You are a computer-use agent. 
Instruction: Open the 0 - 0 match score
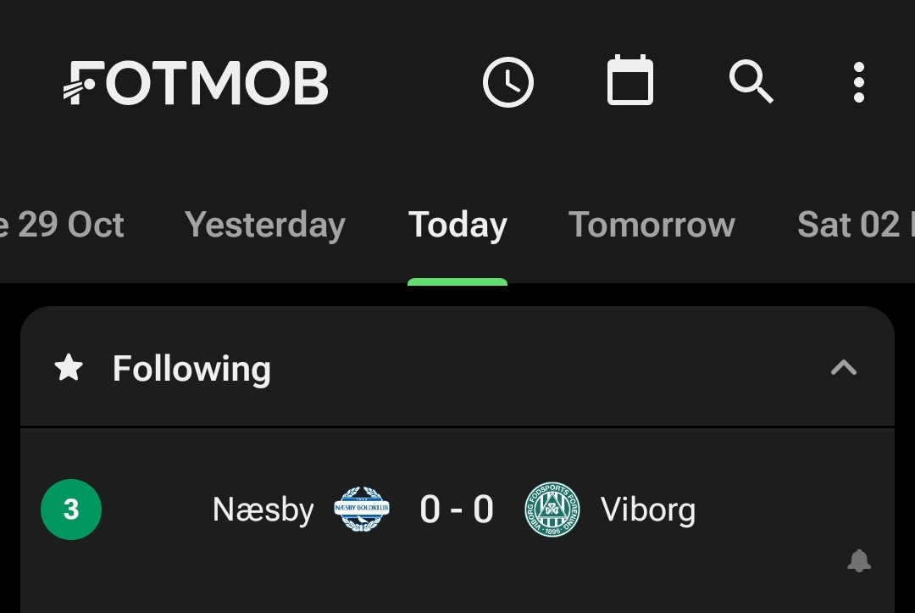click(x=457, y=510)
